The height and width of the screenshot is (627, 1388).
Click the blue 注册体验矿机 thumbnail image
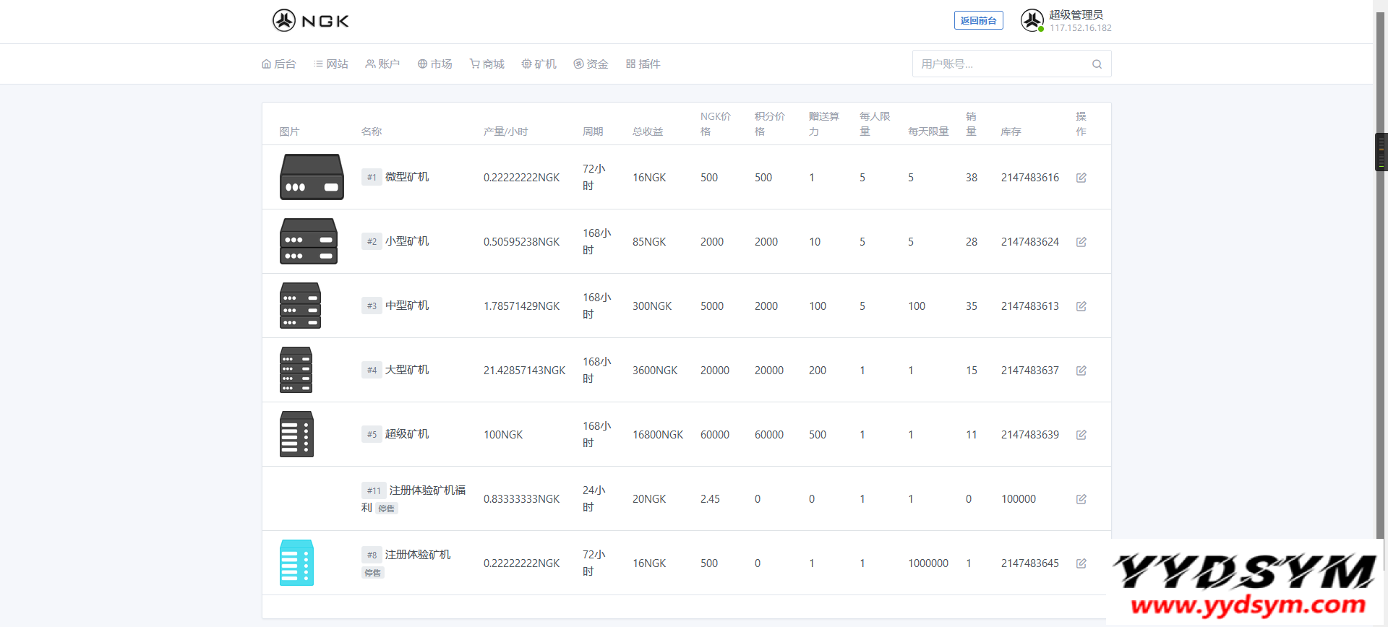(296, 563)
